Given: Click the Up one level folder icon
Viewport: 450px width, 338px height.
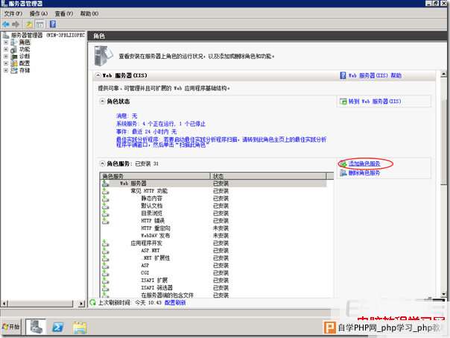Looking at the screenshot, I should pos(30,24).
